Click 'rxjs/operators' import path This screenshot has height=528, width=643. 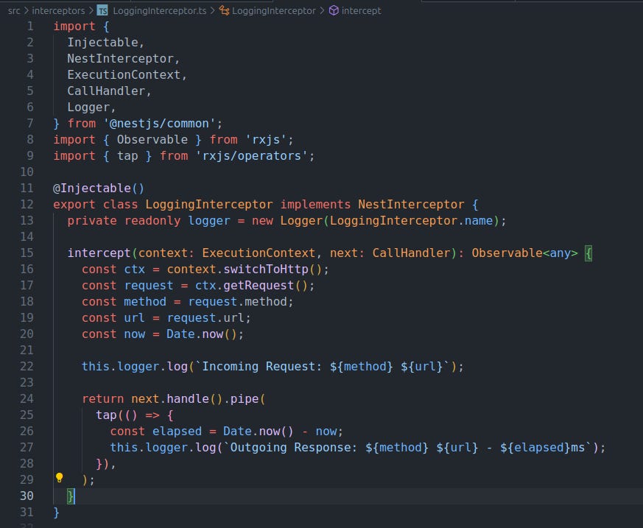coord(251,156)
